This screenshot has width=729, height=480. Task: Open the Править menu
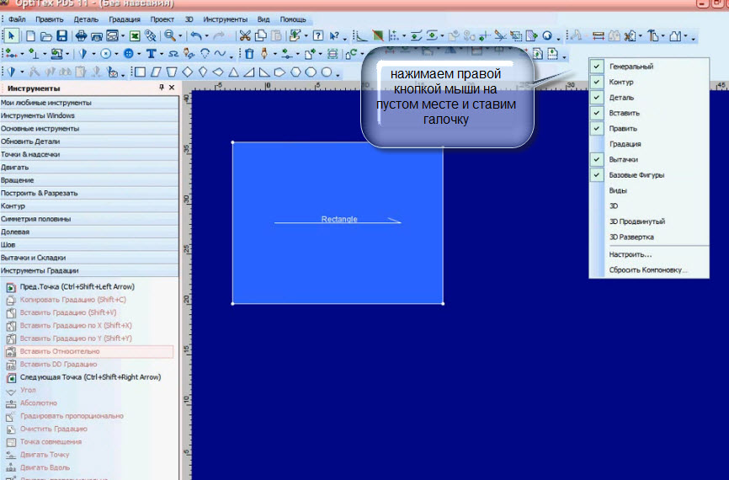[50, 19]
